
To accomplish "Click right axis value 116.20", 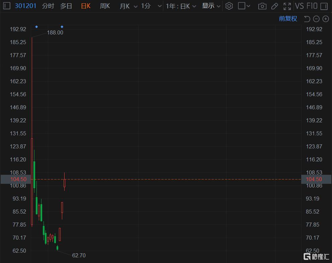I will pos(314,159).
